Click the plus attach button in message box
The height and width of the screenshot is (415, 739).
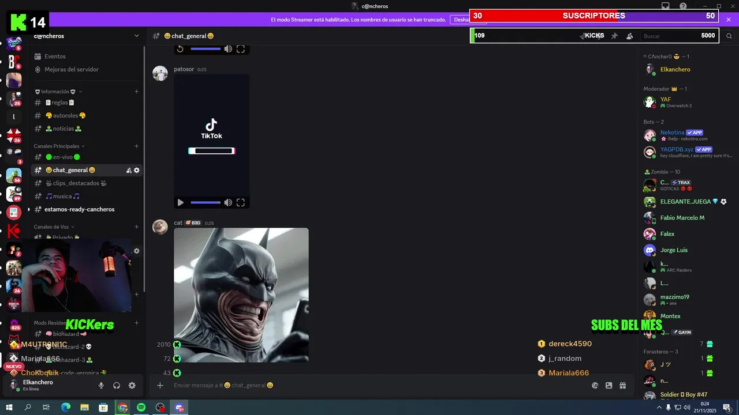coord(160,386)
